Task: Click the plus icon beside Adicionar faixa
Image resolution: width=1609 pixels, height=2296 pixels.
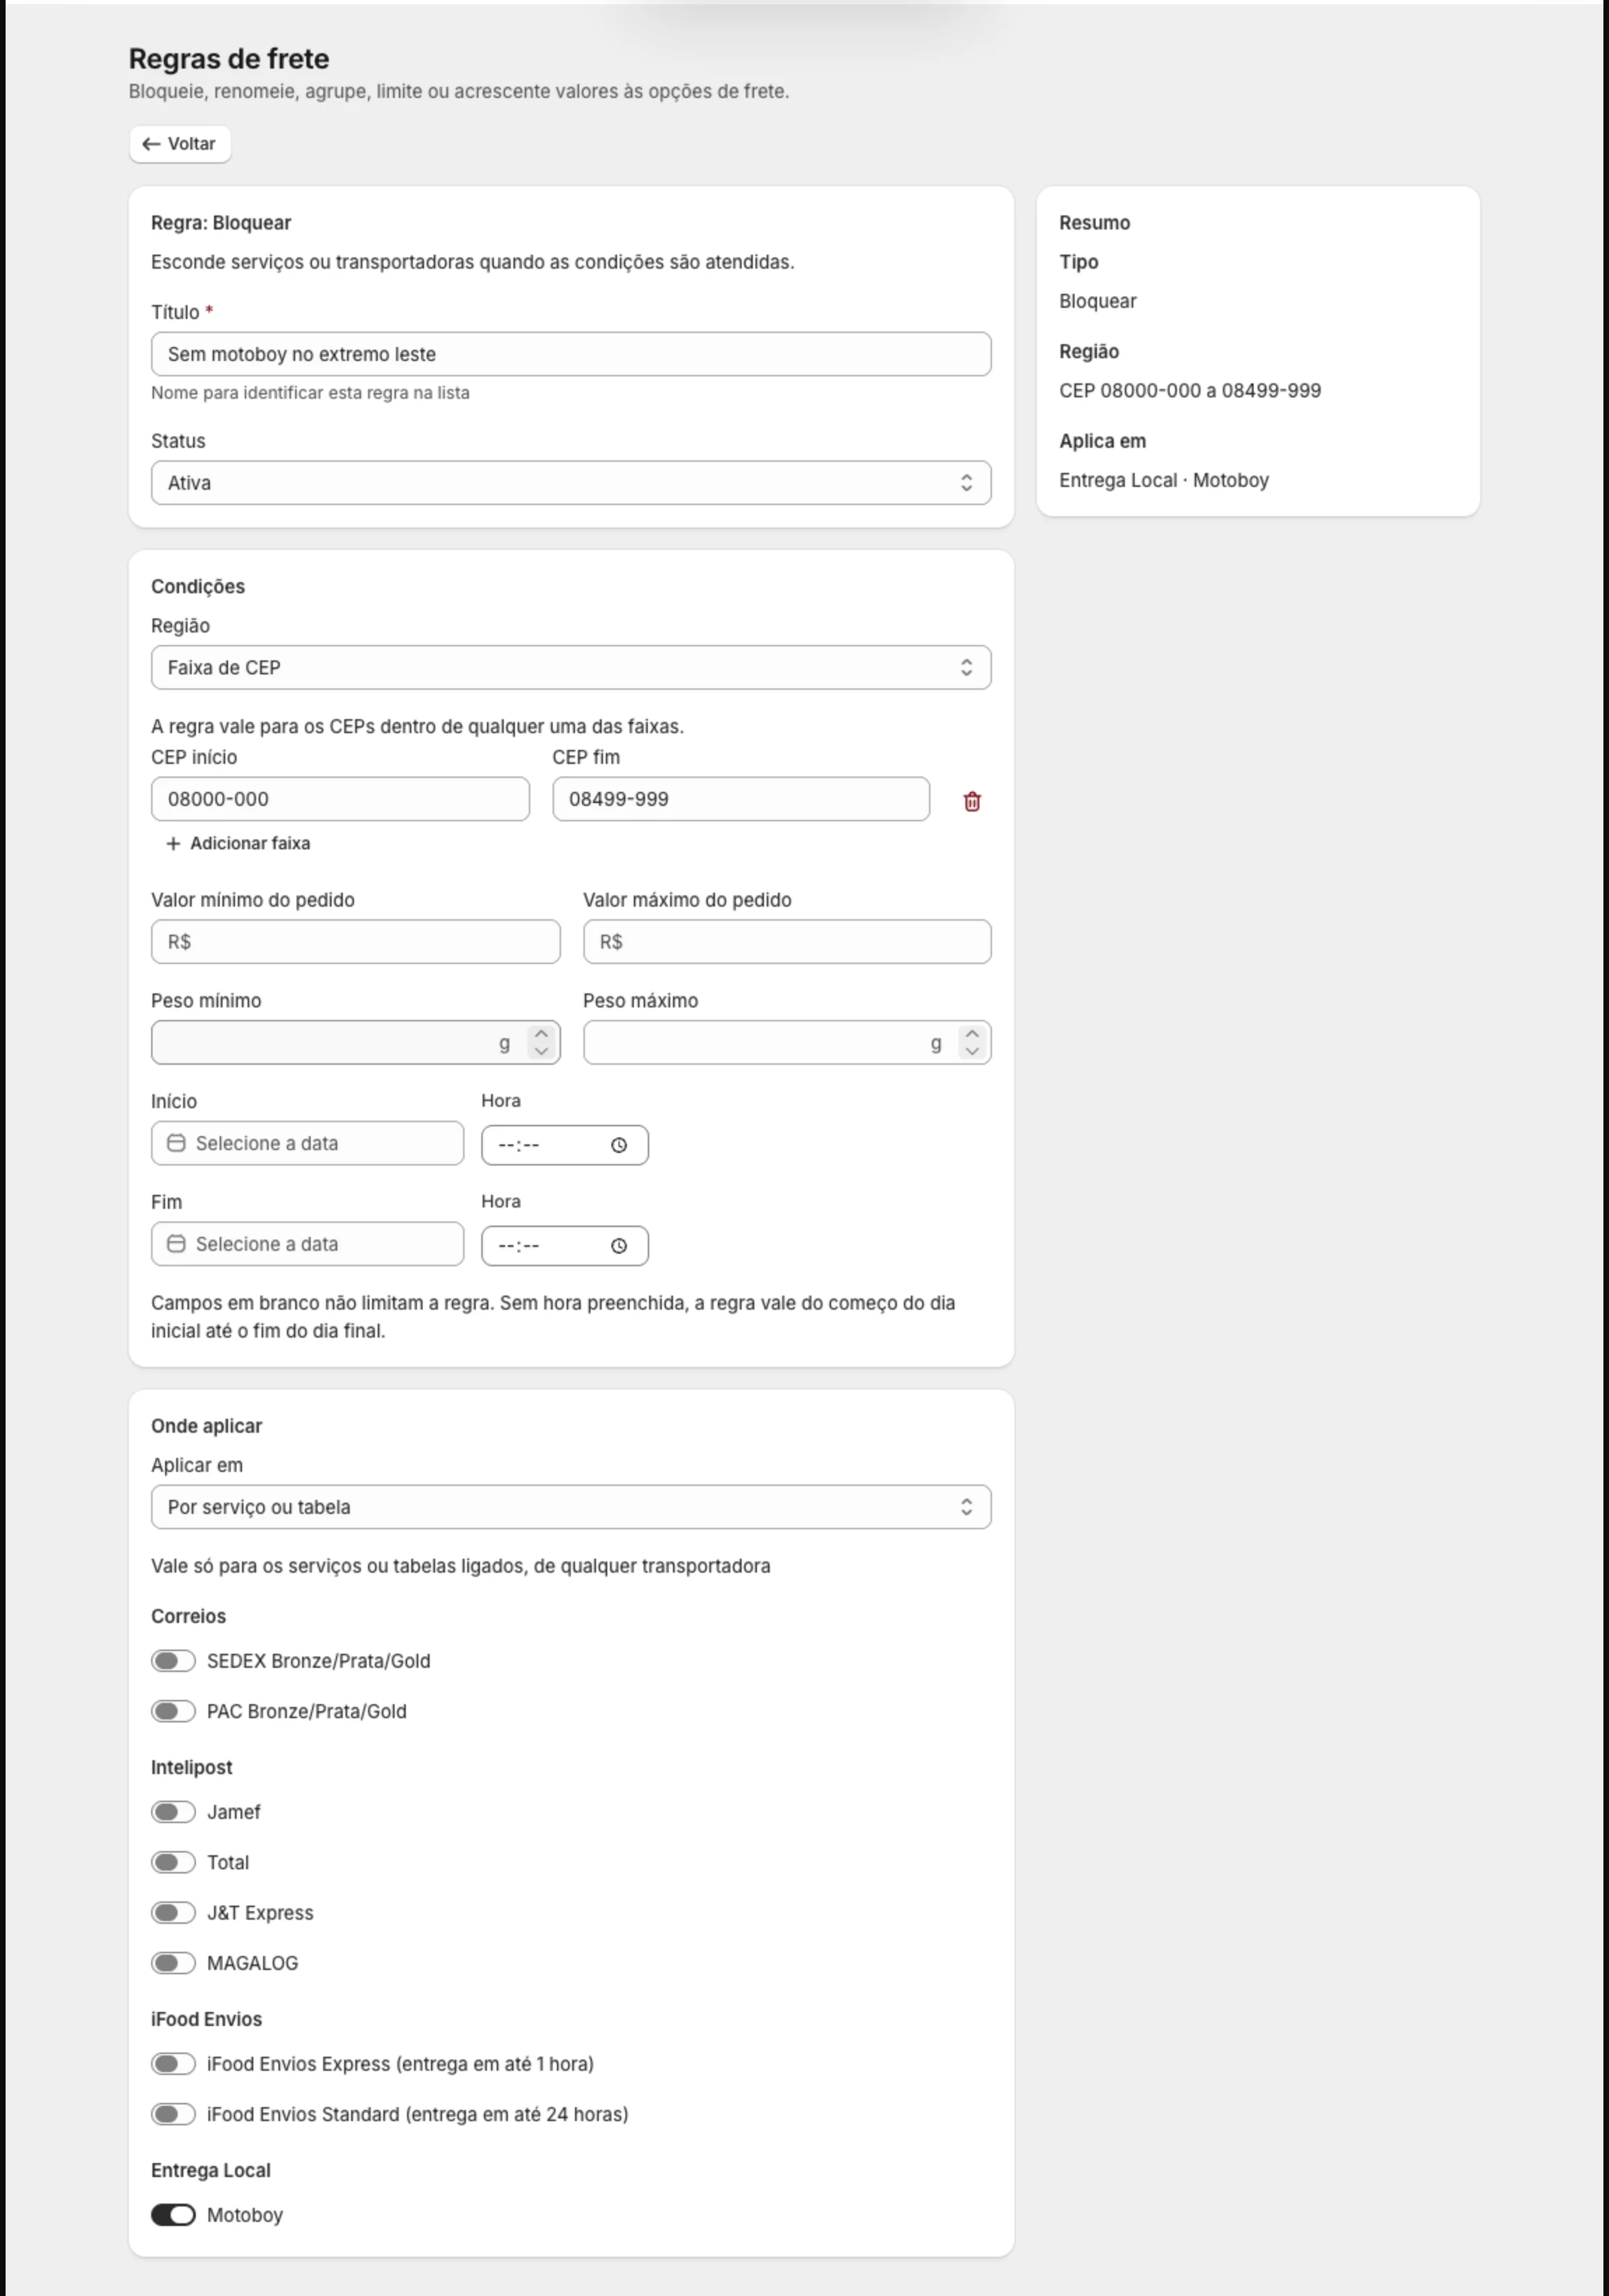Action: pyautogui.click(x=173, y=844)
